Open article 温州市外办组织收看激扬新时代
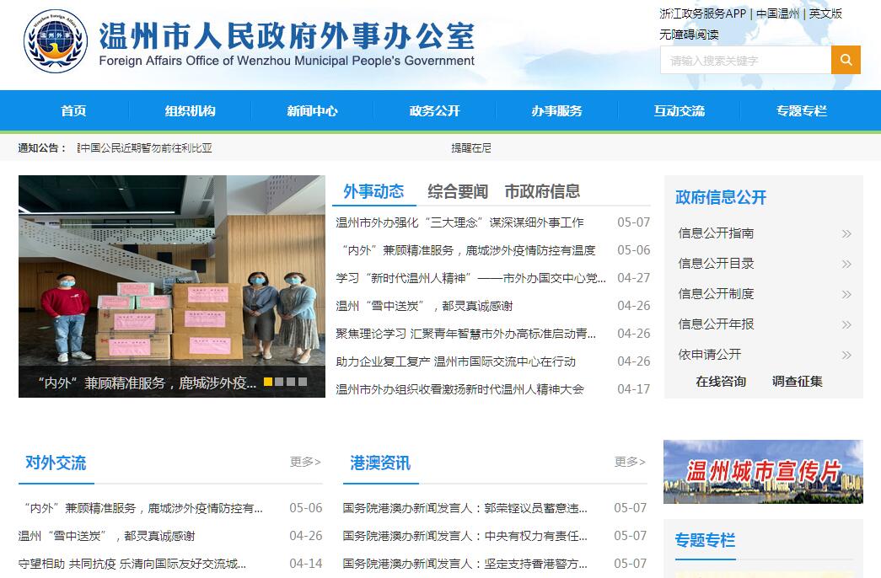The width and height of the screenshot is (881, 578). click(x=459, y=389)
